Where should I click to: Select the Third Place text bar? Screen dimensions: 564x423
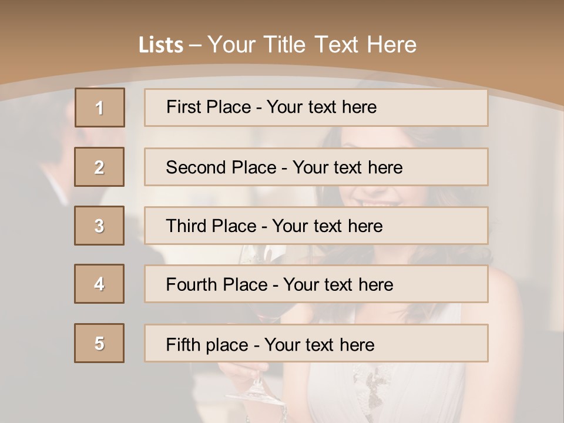[316, 226]
